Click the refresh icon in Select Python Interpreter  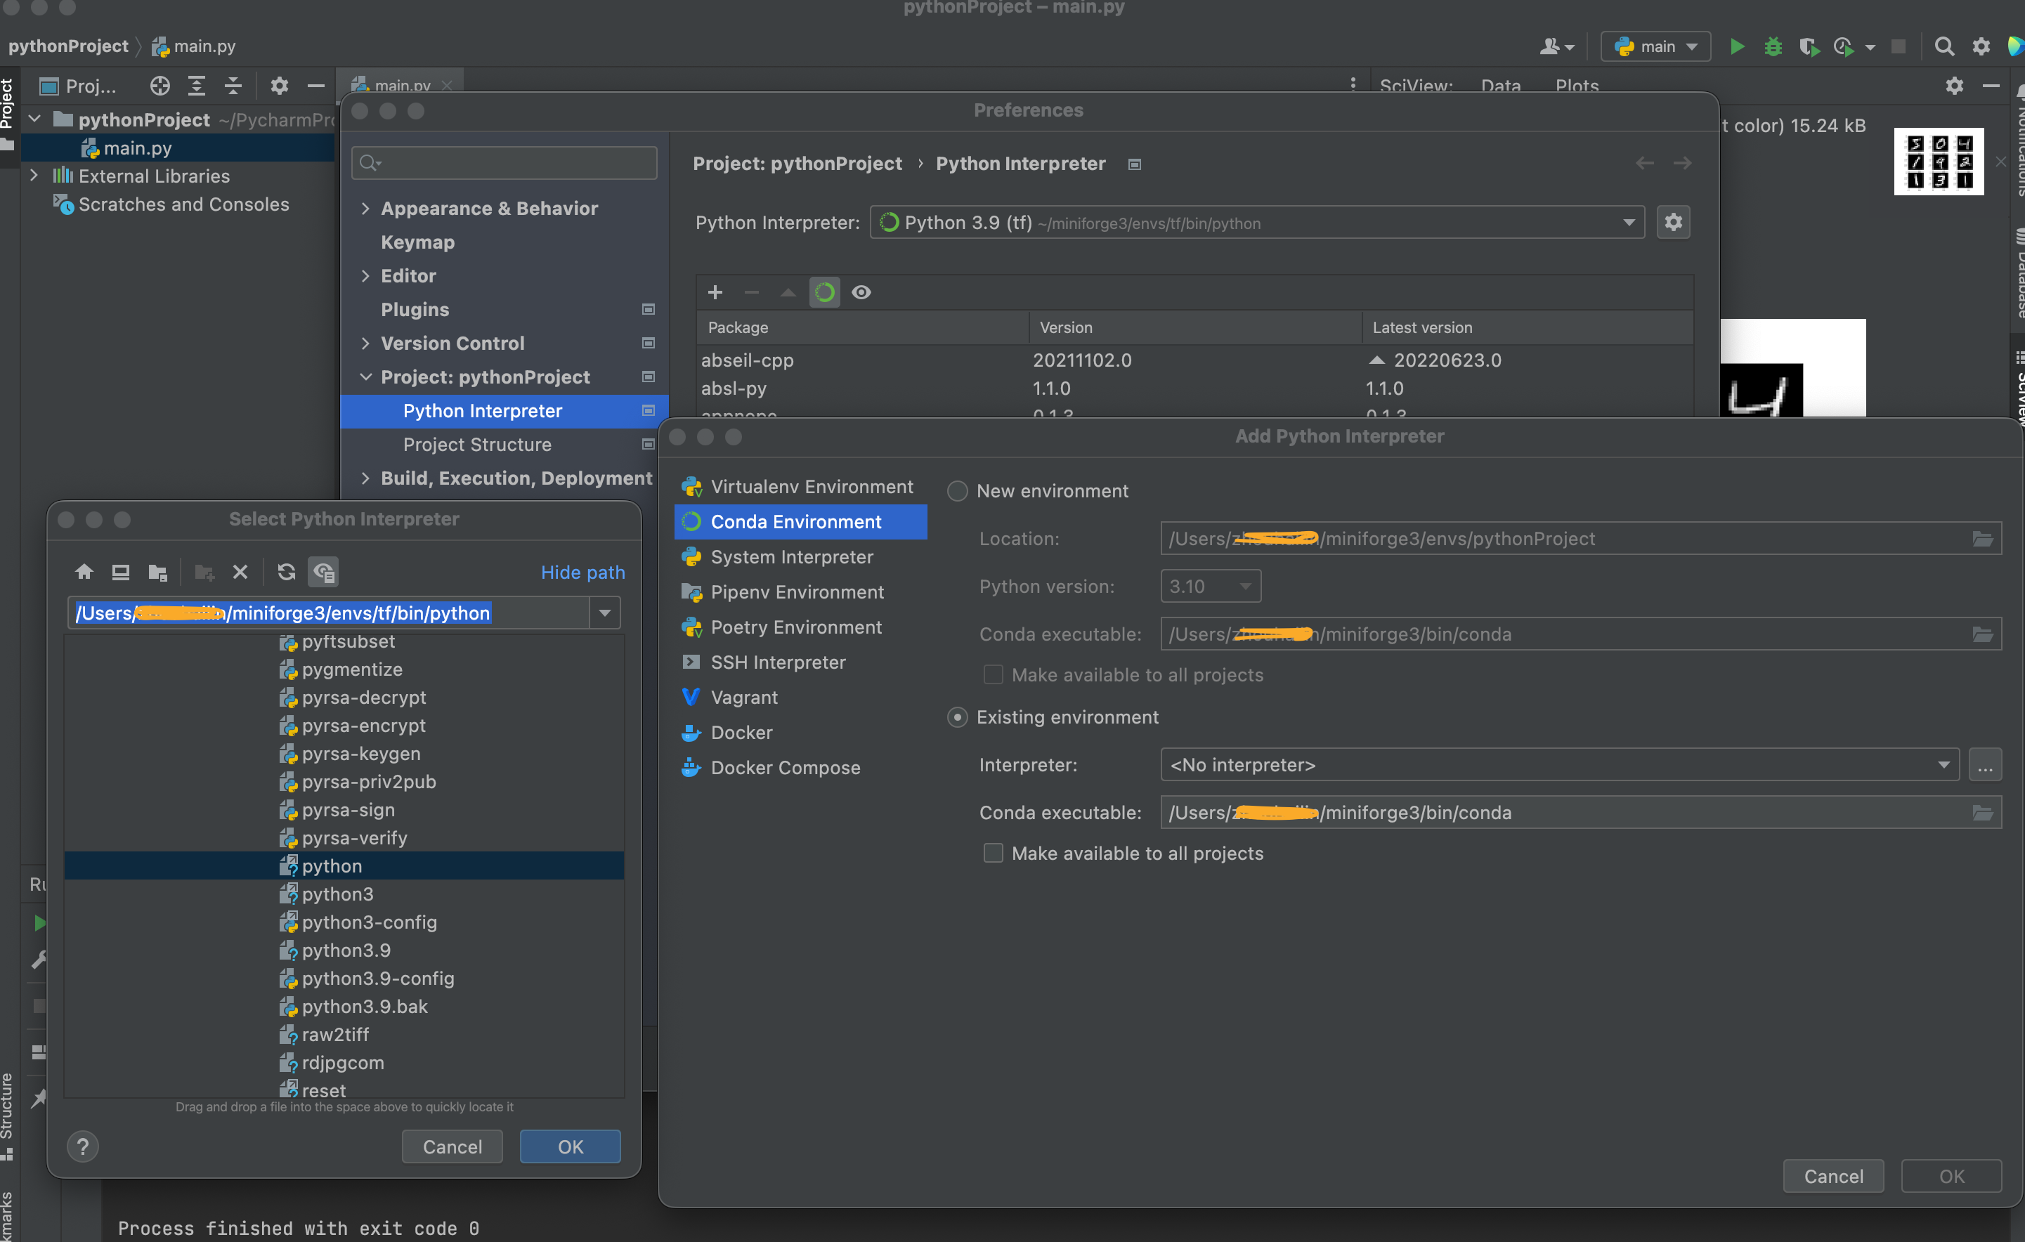286,572
